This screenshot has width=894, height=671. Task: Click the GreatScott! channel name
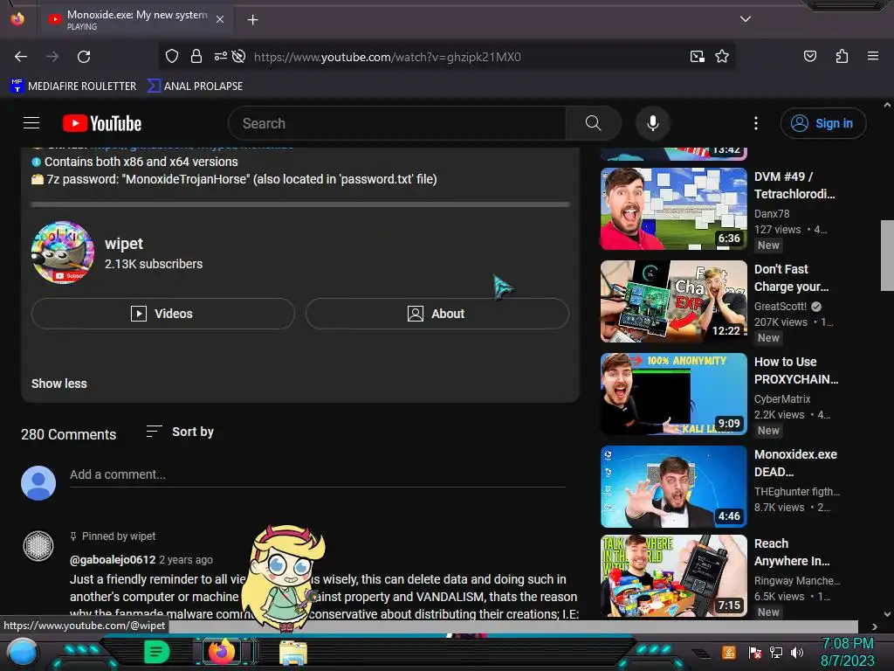point(781,307)
